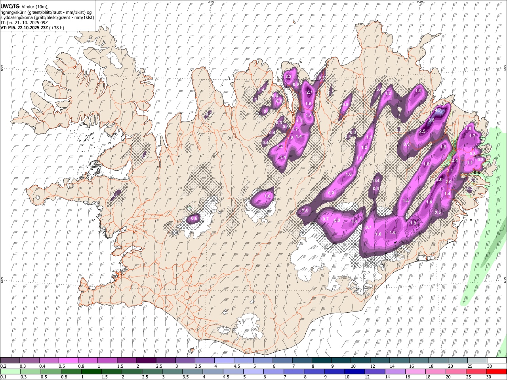Click the 'VT: Mið. 22.10.2025 23Z' valid time
Image resolution: width=507 pixels, height=380 pixels.
[x=24, y=28]
